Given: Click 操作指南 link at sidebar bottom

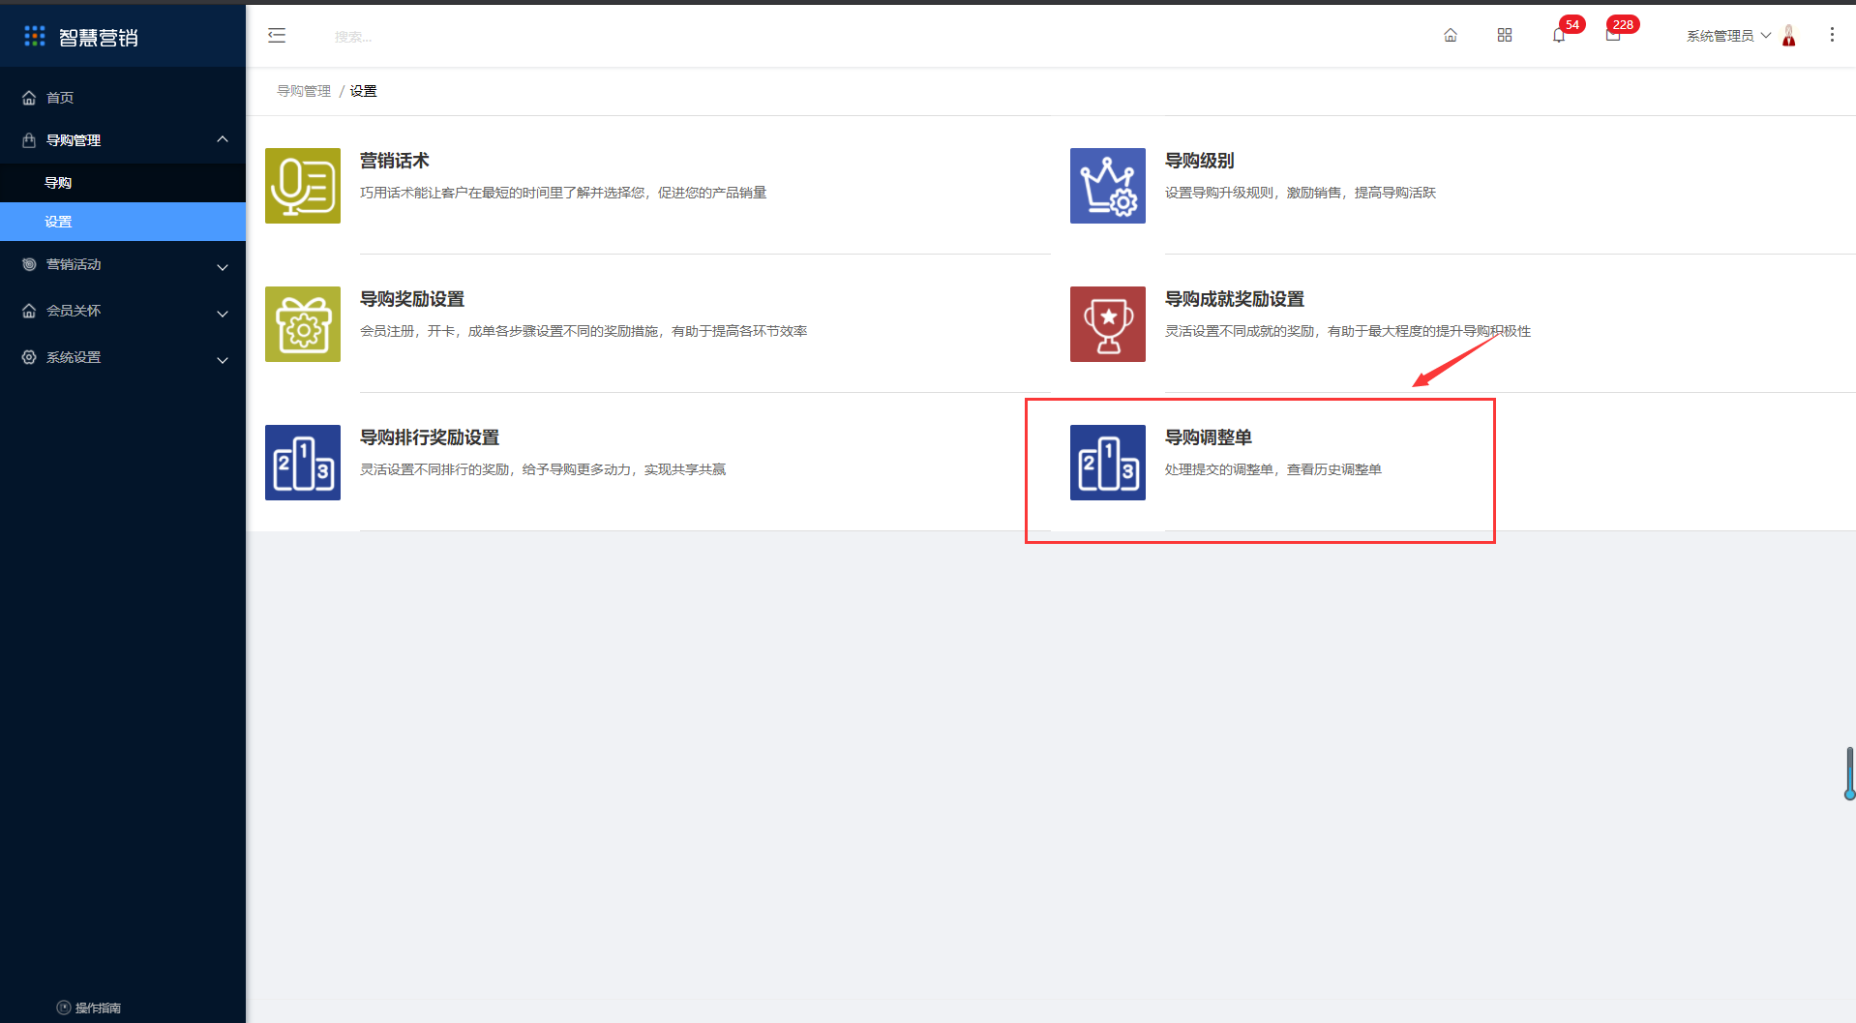Looking at the screenshot, I should (98, 1008).
